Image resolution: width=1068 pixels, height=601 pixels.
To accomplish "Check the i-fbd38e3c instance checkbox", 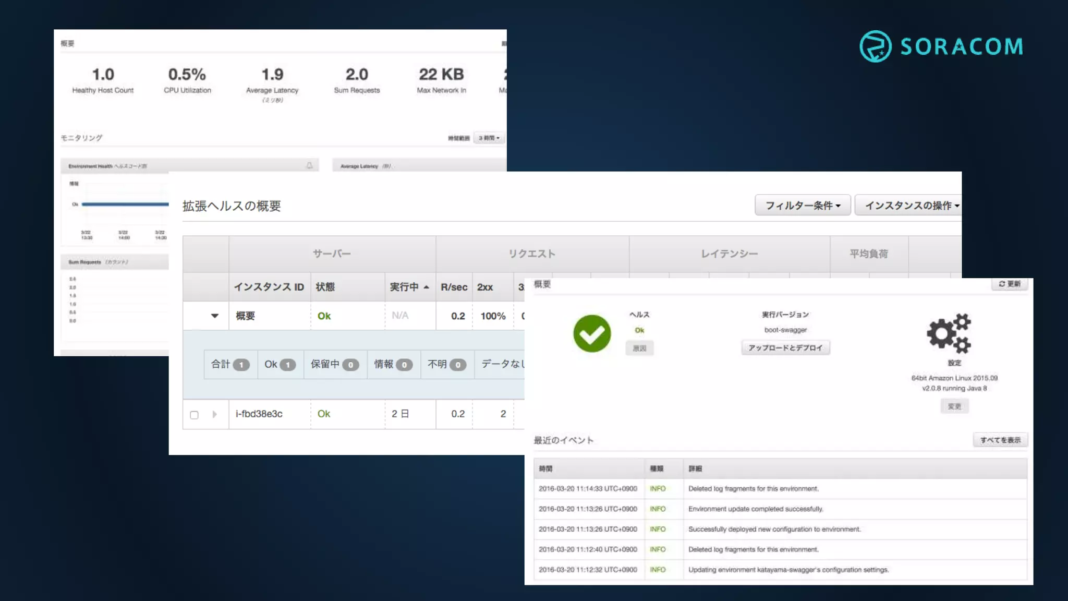I will [x=194, y=415].
